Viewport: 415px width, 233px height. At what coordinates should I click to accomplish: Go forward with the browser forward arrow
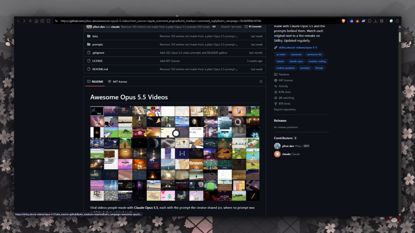click(x=24, y=21)
